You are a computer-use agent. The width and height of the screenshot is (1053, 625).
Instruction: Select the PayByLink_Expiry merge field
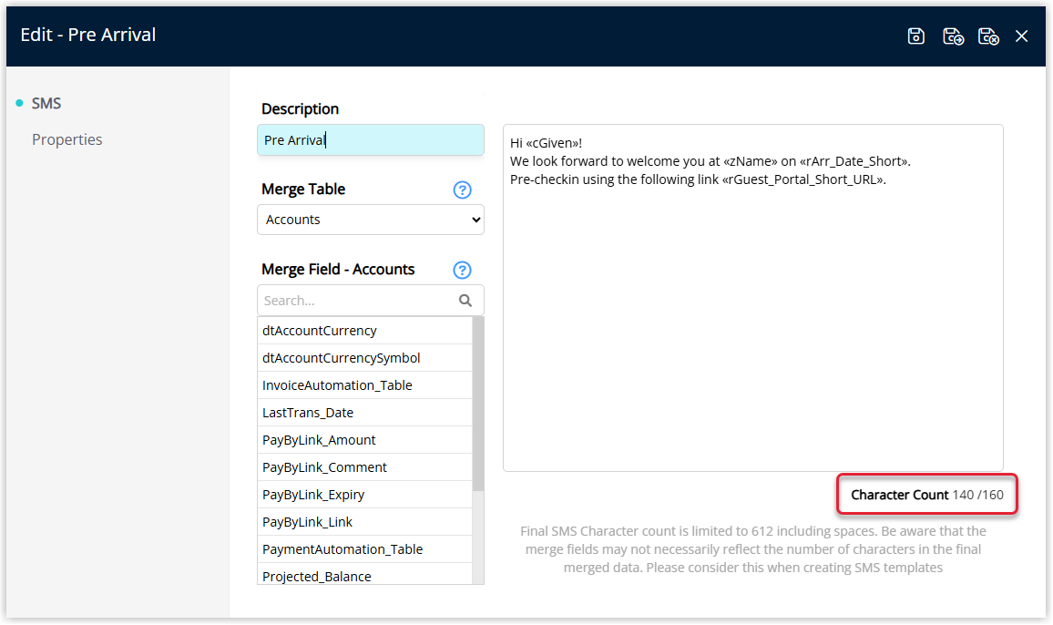(364, 495)
